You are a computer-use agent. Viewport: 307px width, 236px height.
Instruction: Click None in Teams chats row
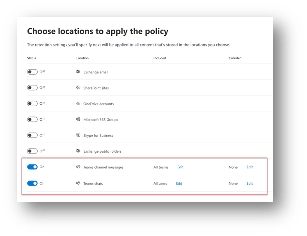pyautogui.click(x=233, y=183)
